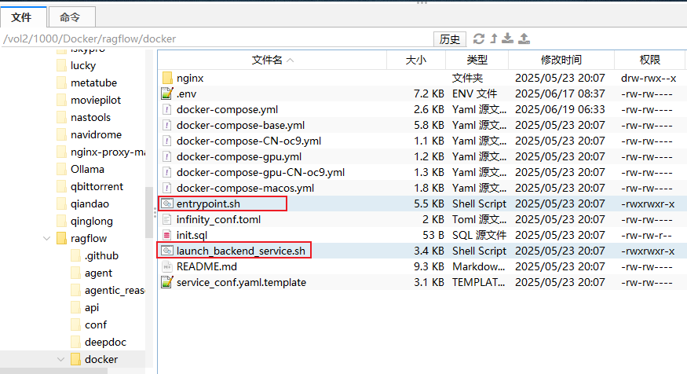687x374 pixels.
Task: Click the download icon in toolbar
Action: (508, 38)
